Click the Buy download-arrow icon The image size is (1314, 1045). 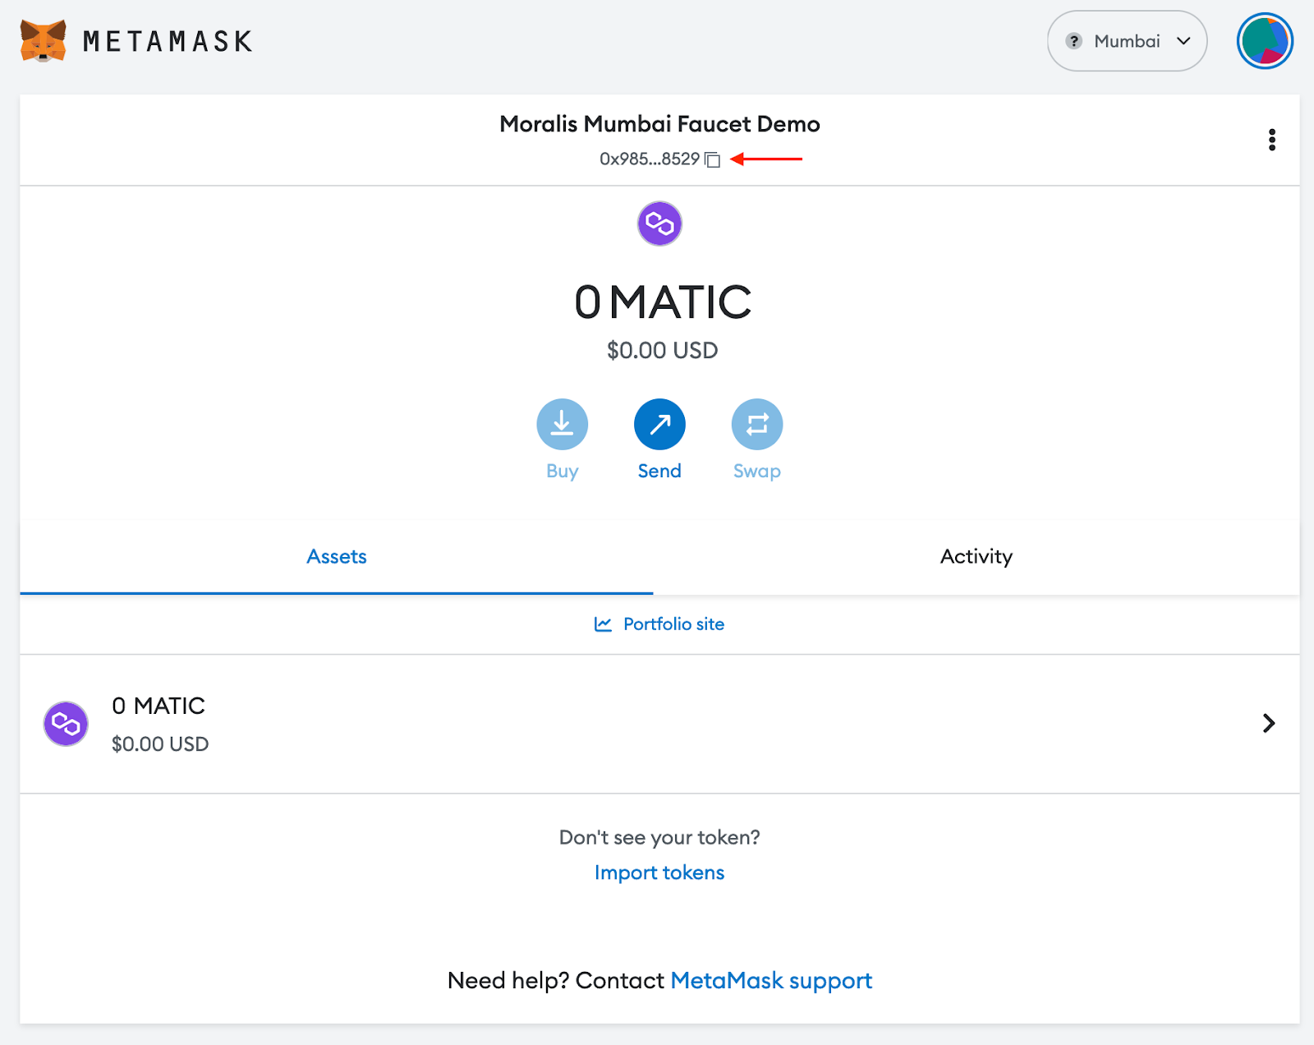click(563, 424)
